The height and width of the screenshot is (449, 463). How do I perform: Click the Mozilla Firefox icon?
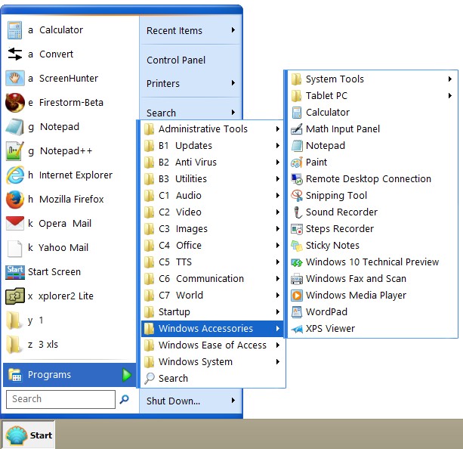pyautogui.click(x=15, y=200)
